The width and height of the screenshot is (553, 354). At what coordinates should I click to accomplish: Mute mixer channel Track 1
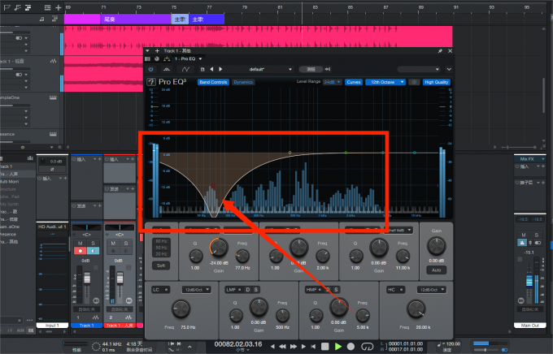point(80,244)
